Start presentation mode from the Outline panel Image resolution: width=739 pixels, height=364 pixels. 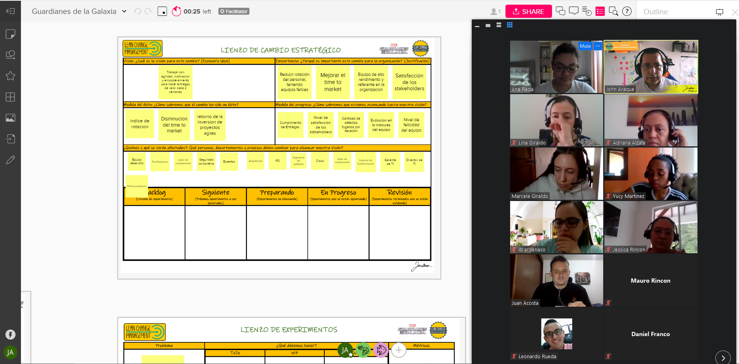click(720, 12)
